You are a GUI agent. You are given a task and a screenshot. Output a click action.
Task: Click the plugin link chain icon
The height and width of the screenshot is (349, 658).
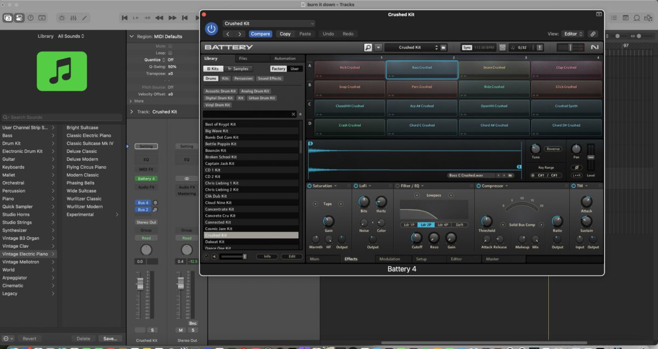click(593, 34)
